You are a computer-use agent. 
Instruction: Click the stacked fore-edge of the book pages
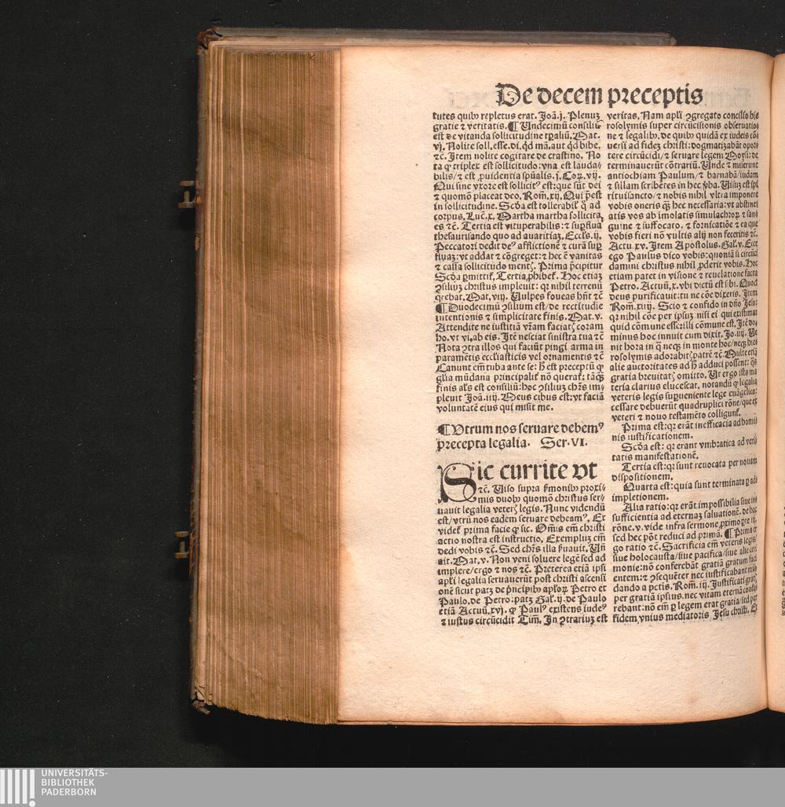pyautogui.click(x=271, y=377)
